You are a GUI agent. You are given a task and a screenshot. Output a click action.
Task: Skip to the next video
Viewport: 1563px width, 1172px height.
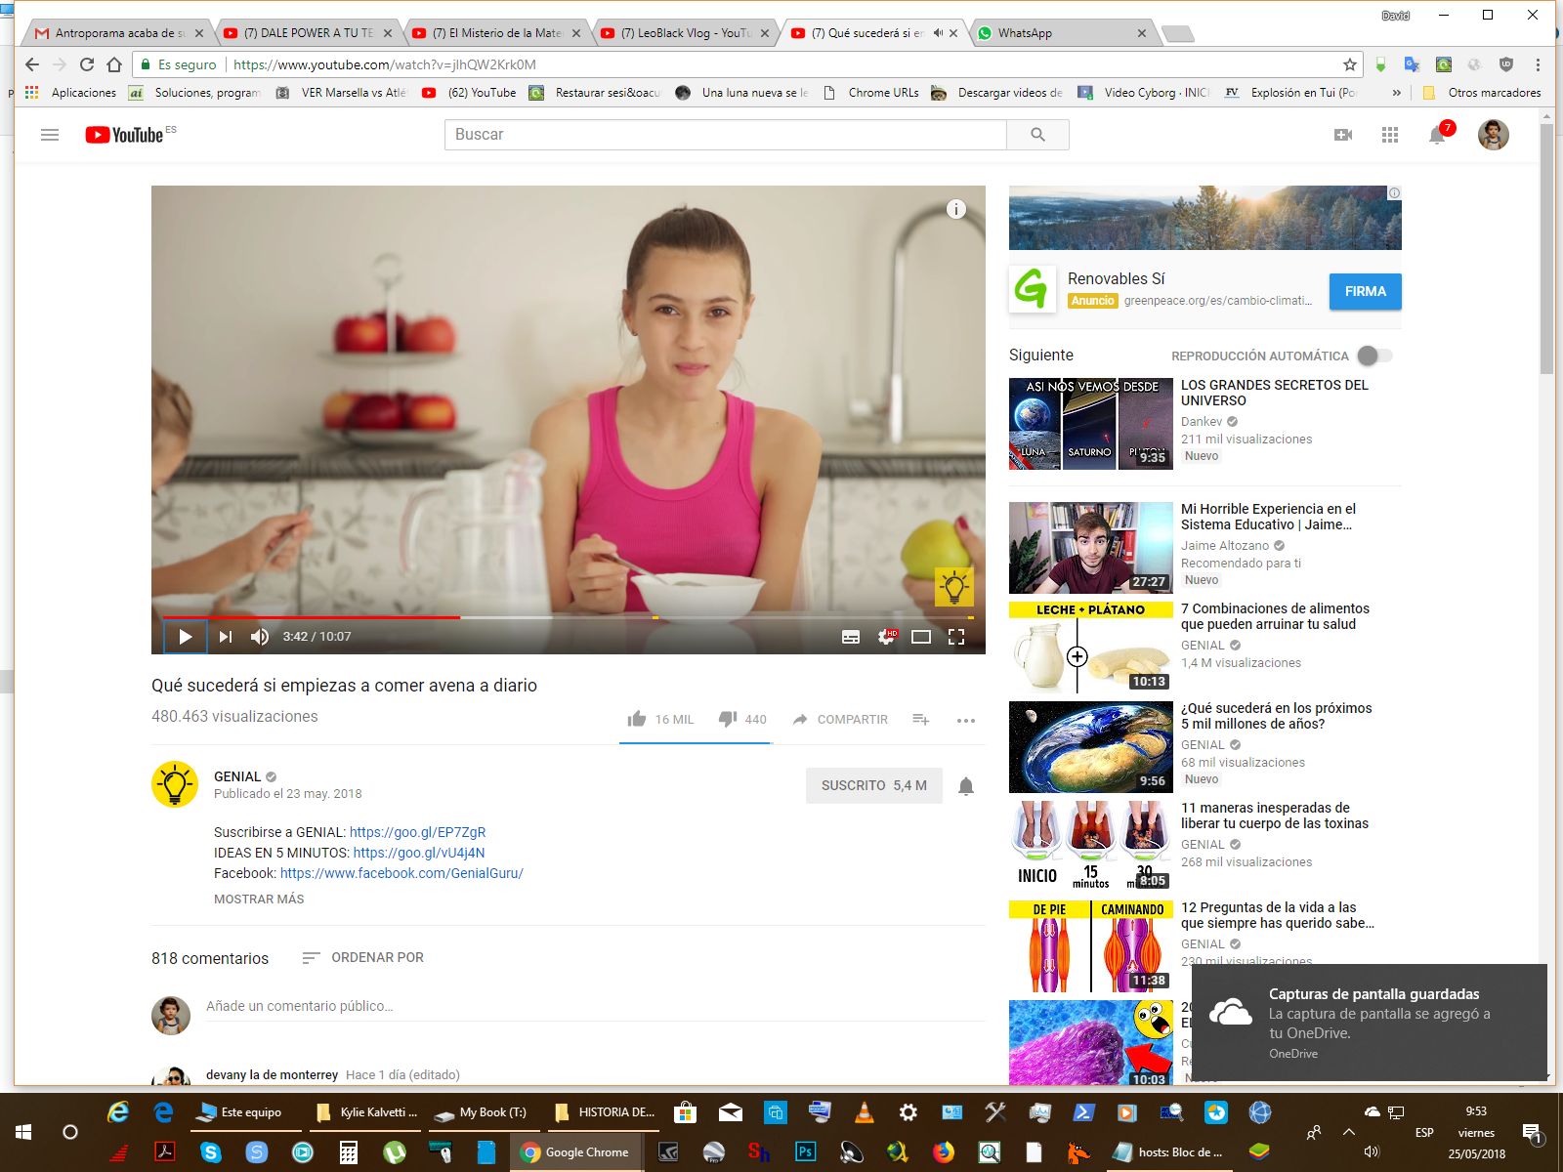click(226, 637)
